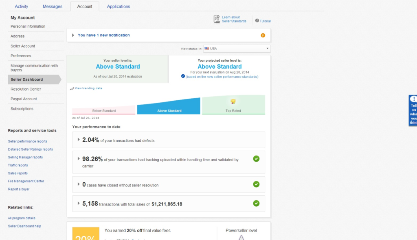Click the green checkmark in the closed cases row

pos(256,184)
